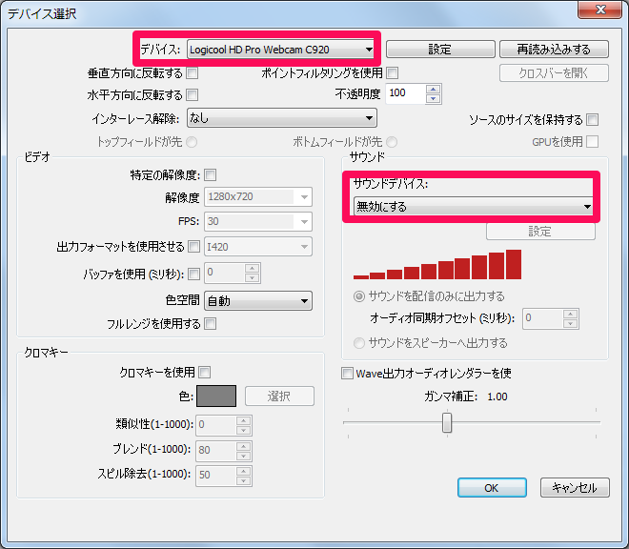Decrease スピル除去 value with down arrow
Screen dimensions: 629x549
click(x=243, y=480)
